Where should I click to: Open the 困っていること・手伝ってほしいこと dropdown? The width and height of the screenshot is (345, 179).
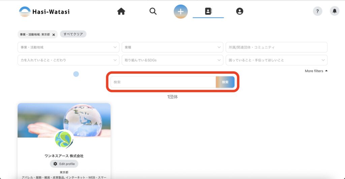[276, 60]
